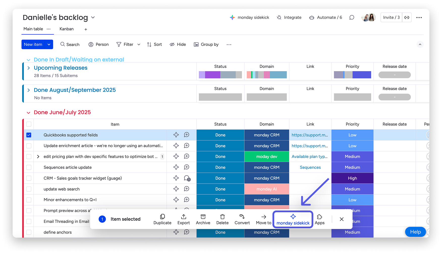Open the Filter dropdown arrow
This screenshot has width=442, height=254.
(139, 45)
